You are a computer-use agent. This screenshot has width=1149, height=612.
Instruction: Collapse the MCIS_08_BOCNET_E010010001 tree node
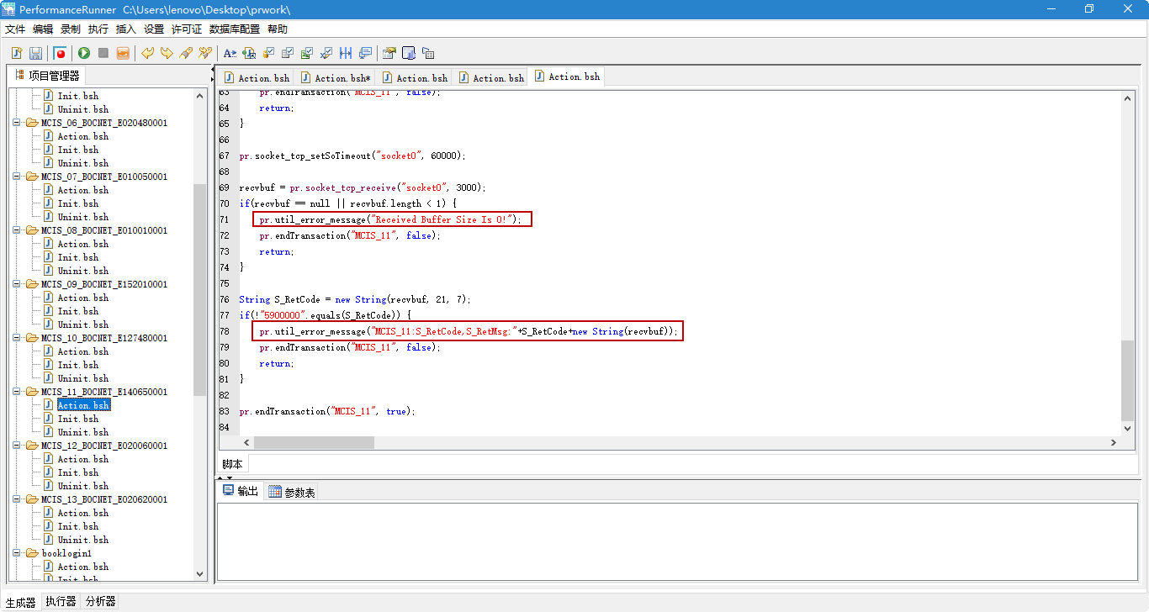pyautogui.click(x=17, y=230)
